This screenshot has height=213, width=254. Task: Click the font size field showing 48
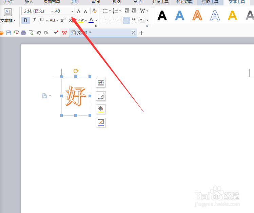64,11
